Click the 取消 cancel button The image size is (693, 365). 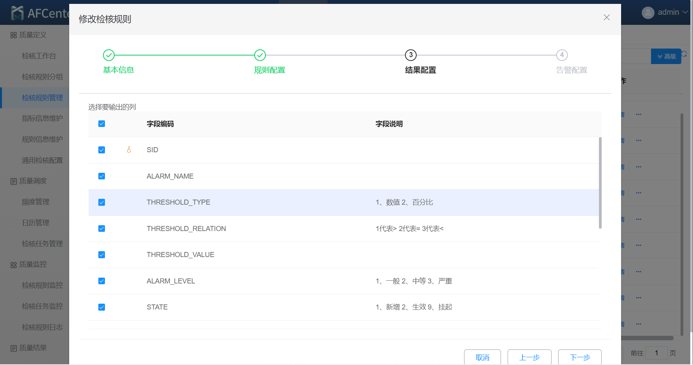tap(482, 357)
